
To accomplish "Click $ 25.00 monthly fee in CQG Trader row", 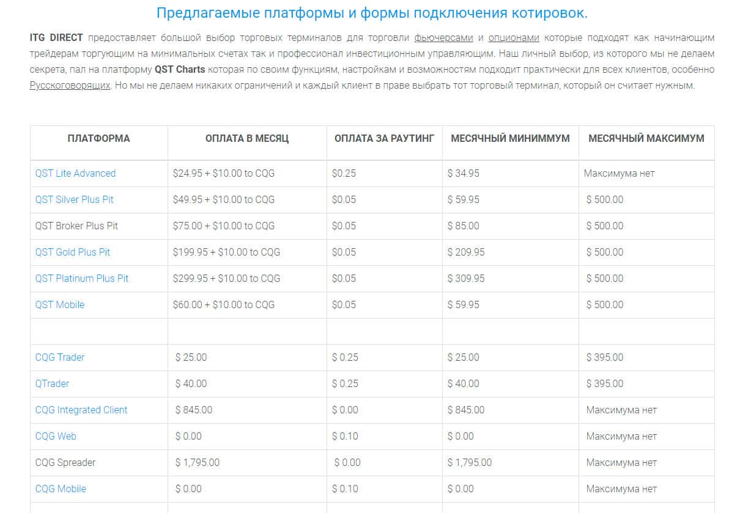I will tap(191, 357).
